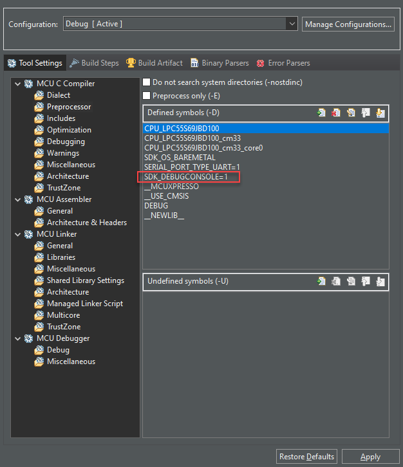Click the MCU Debugger gear icon

(28, 338)
